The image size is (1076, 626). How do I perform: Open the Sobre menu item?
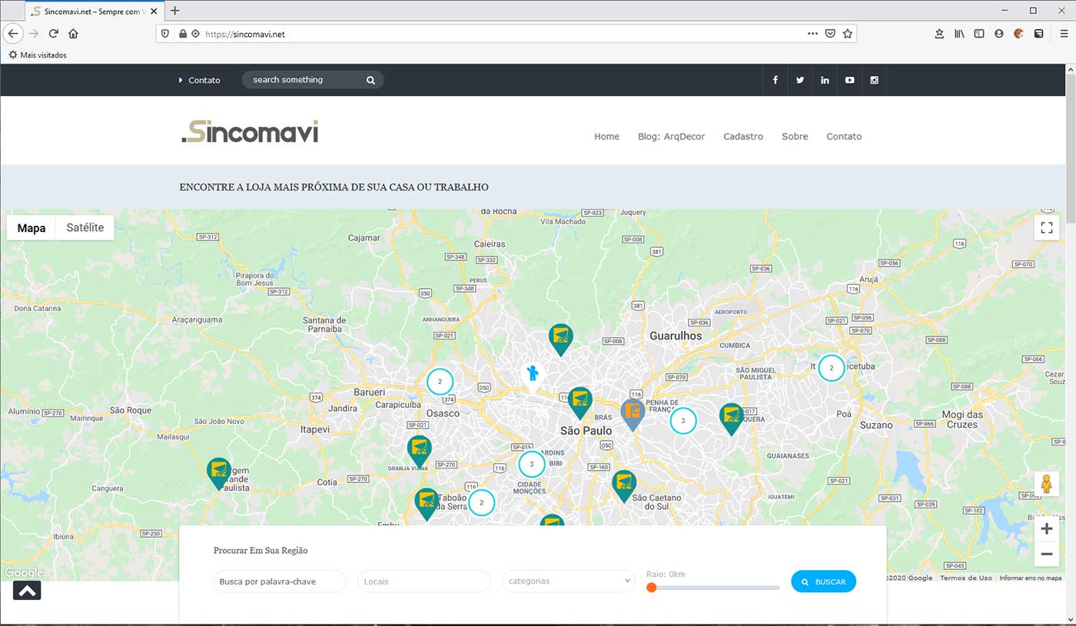(x=795, y=137)
